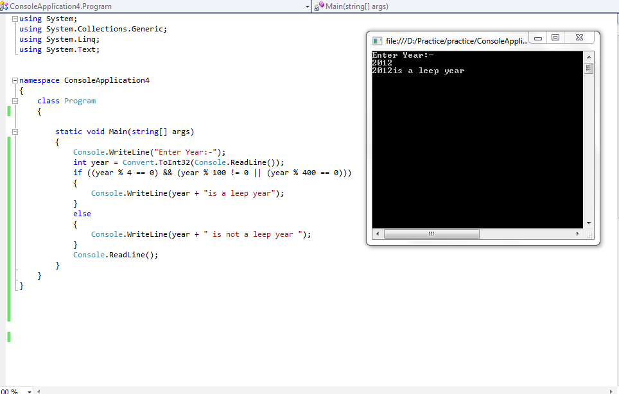Click the WriteLine with " is not a leep year "

[201, 234]
